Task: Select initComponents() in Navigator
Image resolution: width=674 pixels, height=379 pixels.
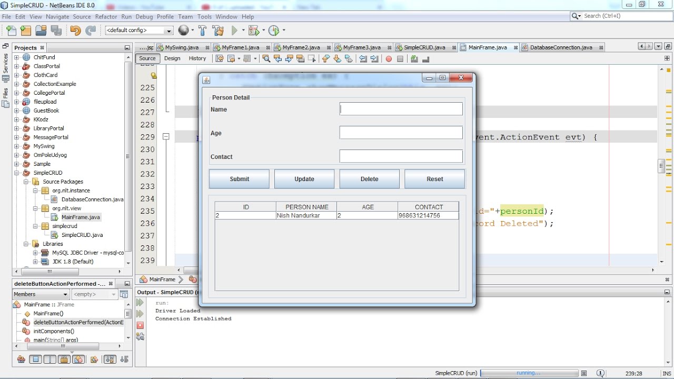Action: point(54,331)
